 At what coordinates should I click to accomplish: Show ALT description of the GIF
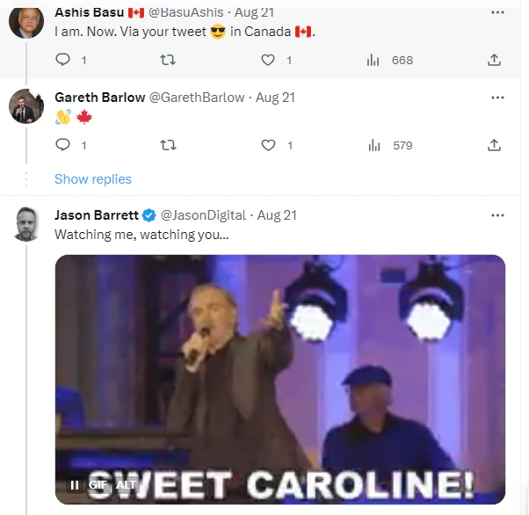[126, 485]
